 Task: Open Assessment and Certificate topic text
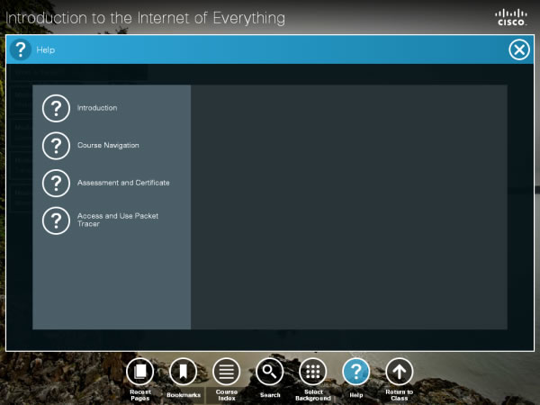tap(123, 183)
